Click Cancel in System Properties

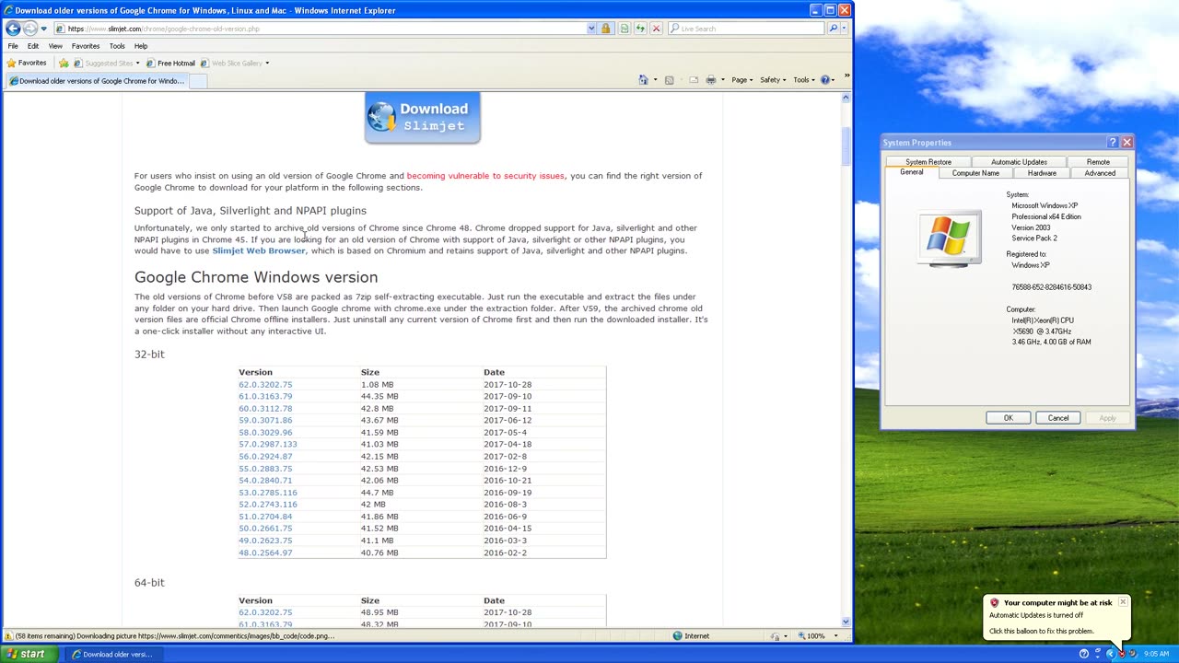(x=1058, y=418)
